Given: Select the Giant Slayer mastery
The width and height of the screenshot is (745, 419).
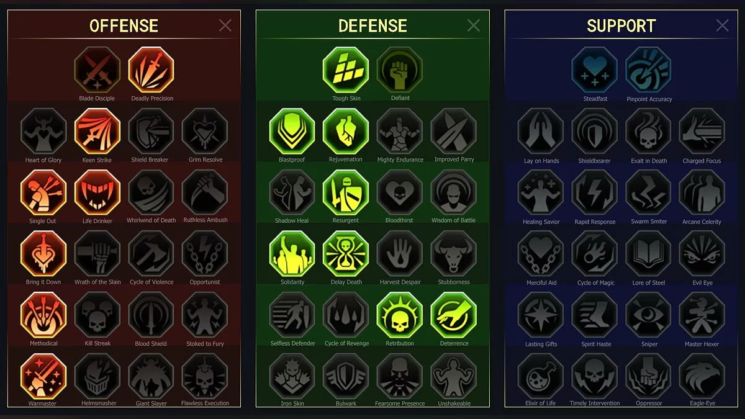Looking at the screenshot, I should tap(151, 376).
